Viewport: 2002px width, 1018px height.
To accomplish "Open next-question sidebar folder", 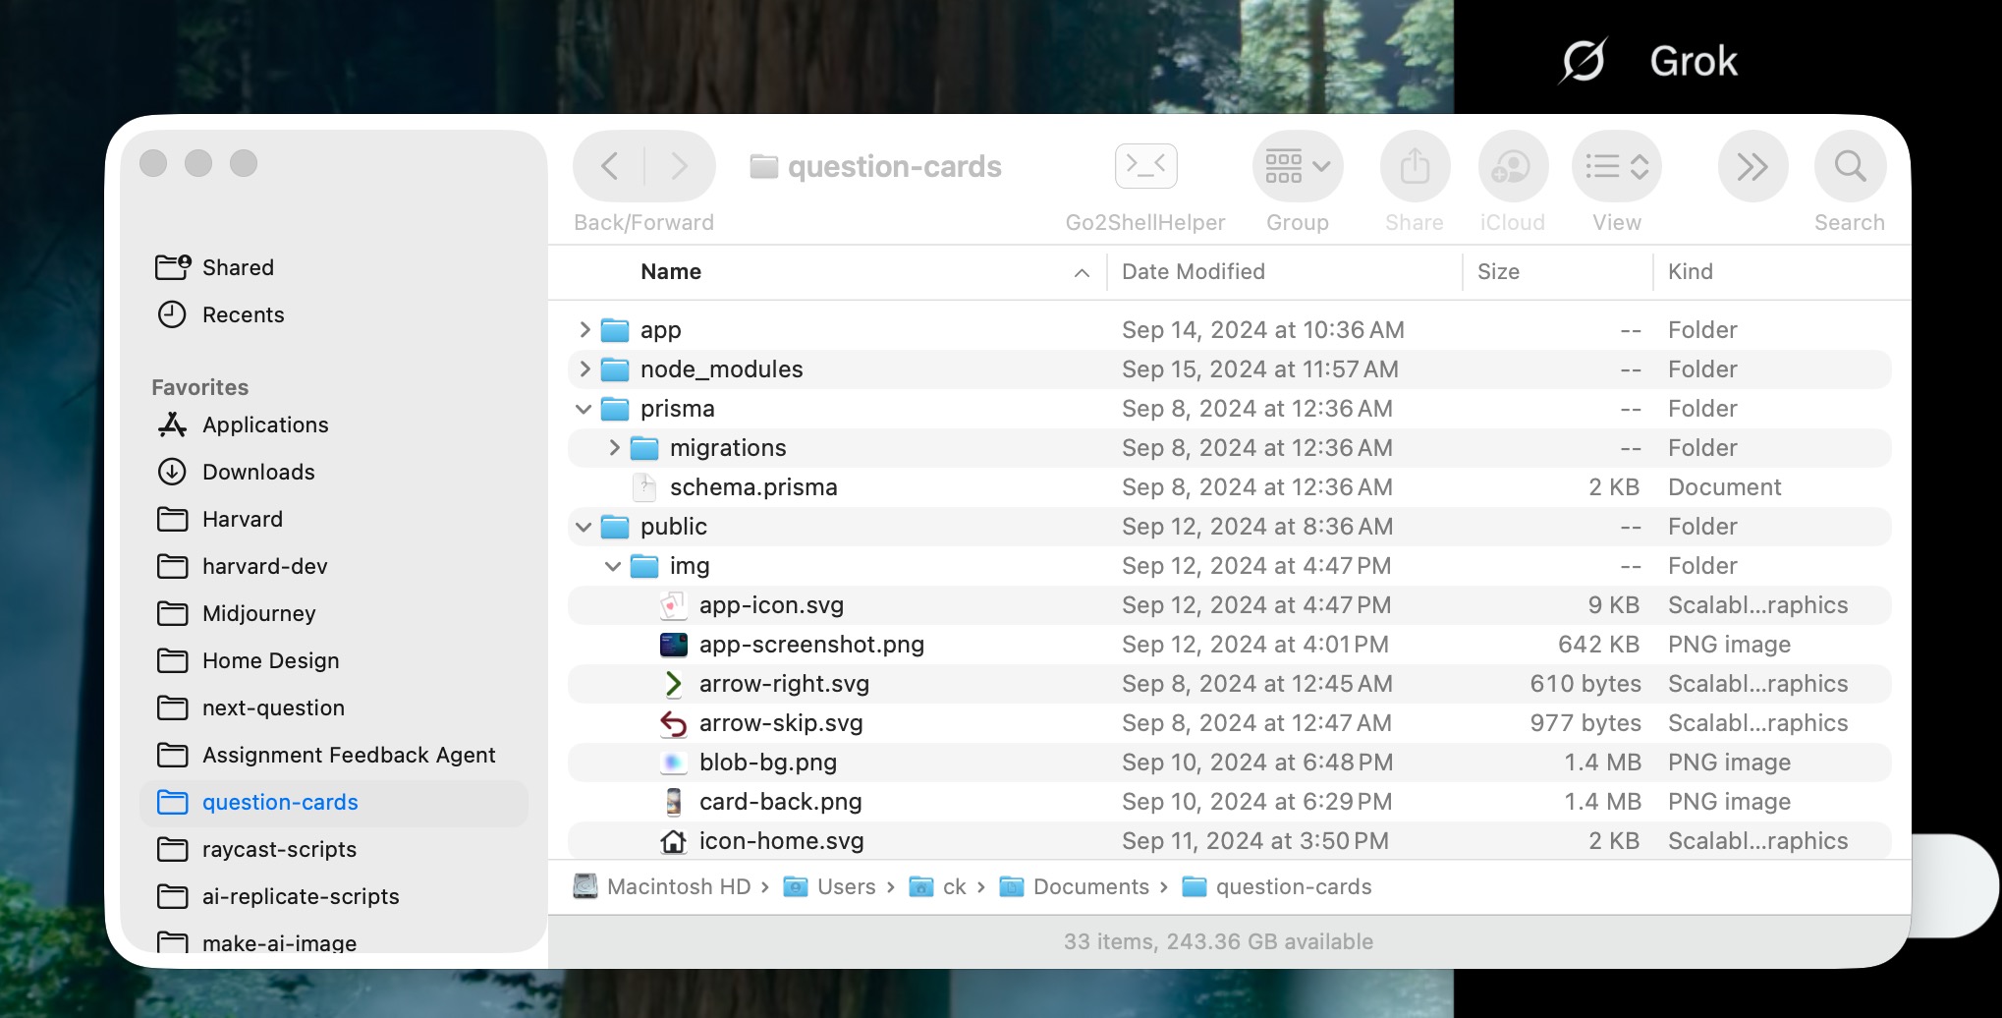I will coord(334,707).
